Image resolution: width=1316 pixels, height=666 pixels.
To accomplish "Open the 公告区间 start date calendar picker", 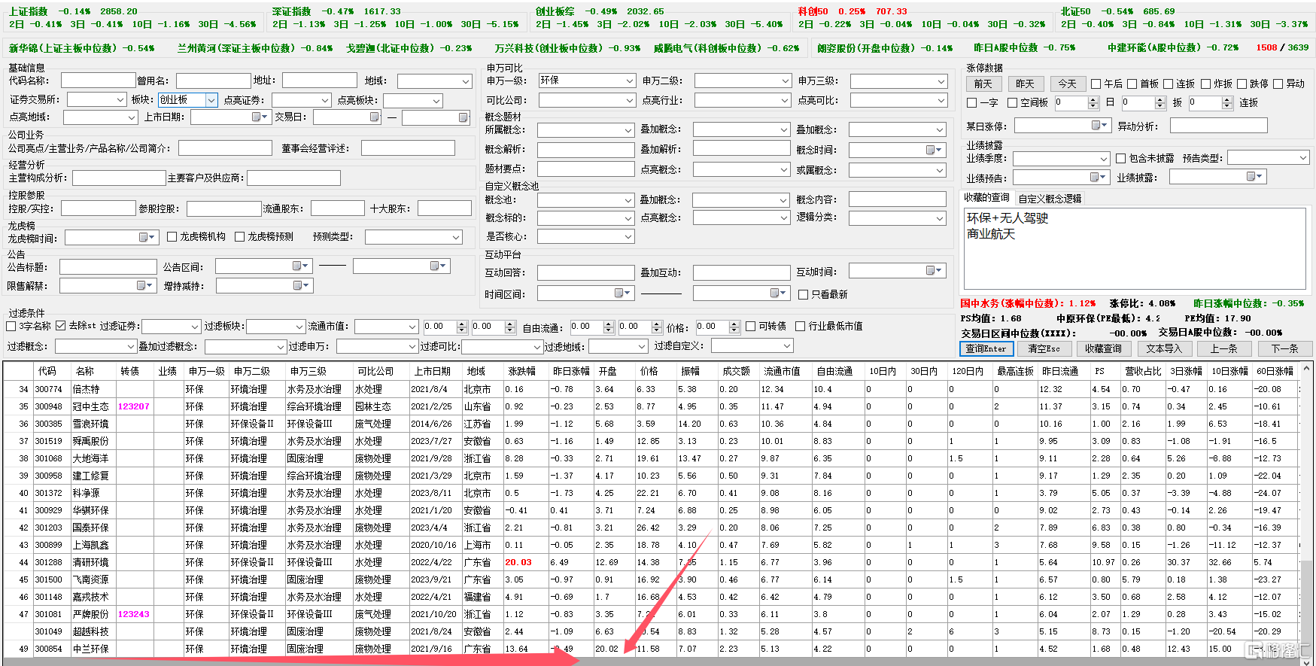I will [300, 266].
